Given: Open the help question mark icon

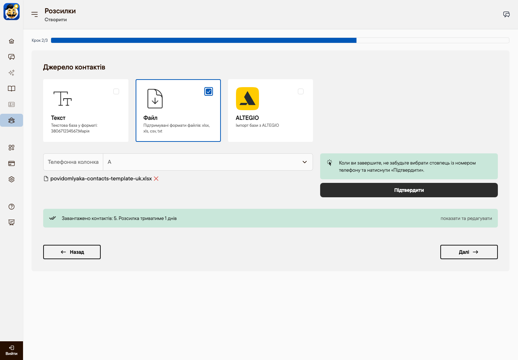Looking at the screenshot, I should coord(12,207).
